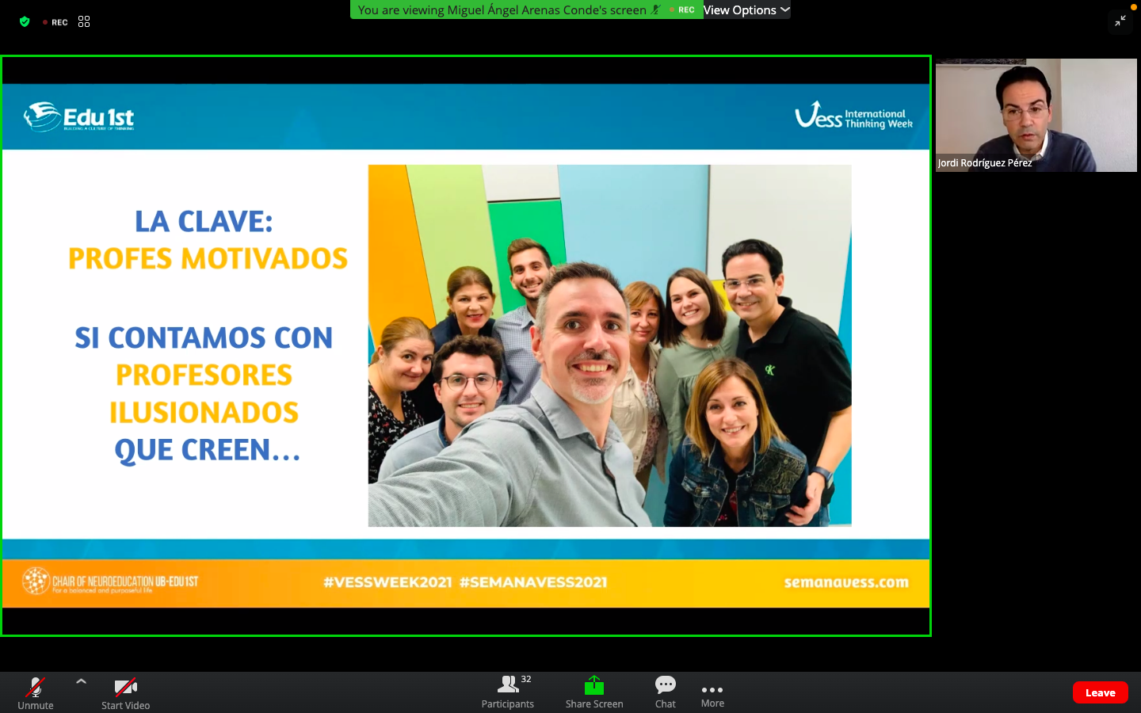This screenshot has height=713, width=1141.
Task: Exit full screen using top-right arrows icon
Action: point(1120,21)
